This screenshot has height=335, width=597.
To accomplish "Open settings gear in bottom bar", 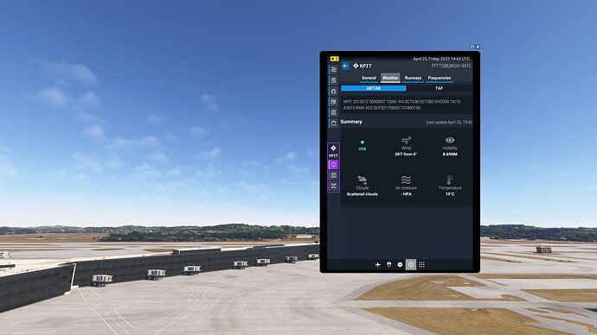I will (x=400, y=264).
